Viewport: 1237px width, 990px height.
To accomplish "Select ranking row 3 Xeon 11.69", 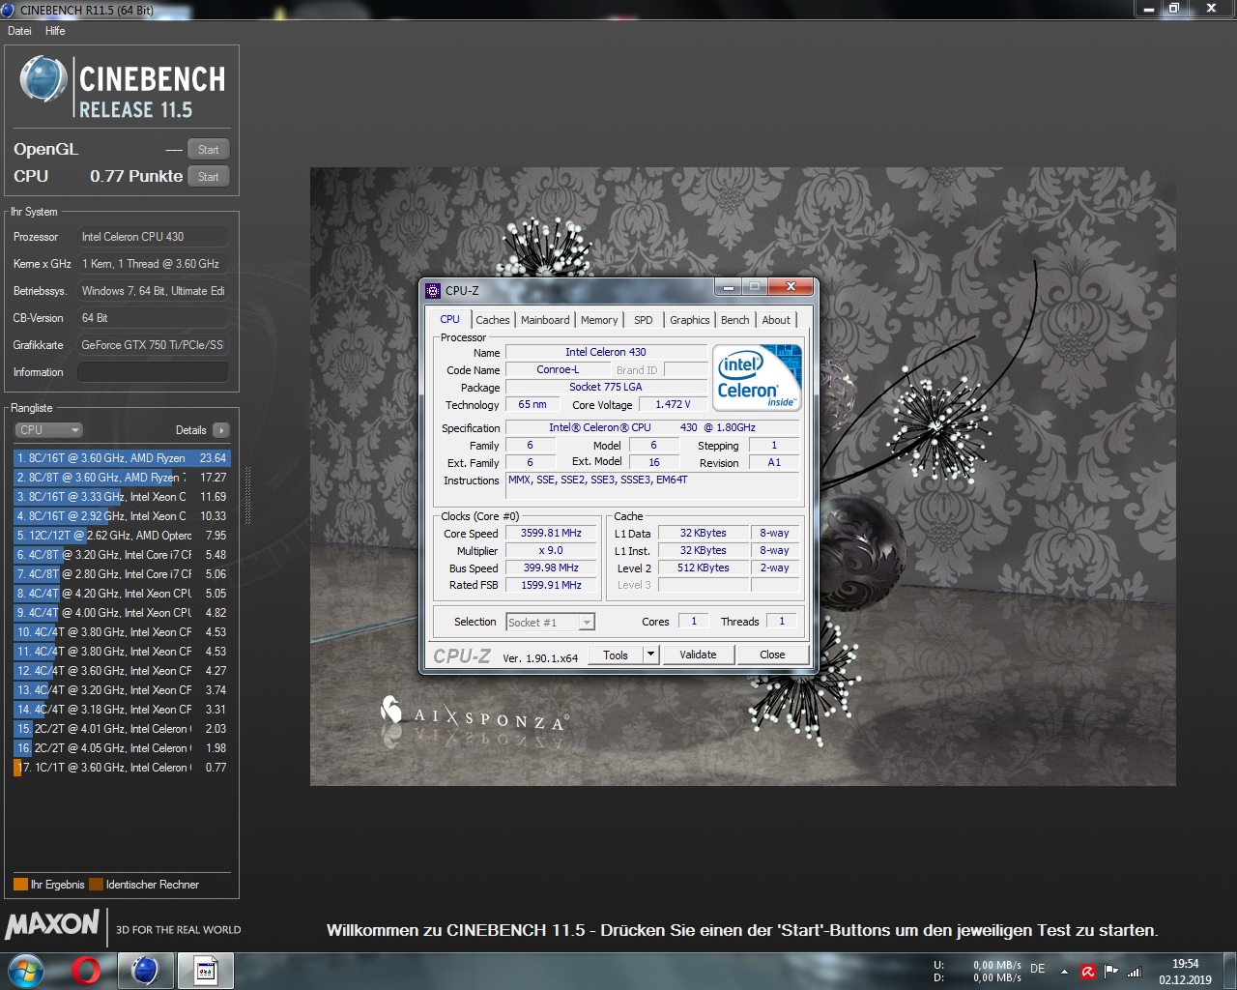I will (122, 497).
